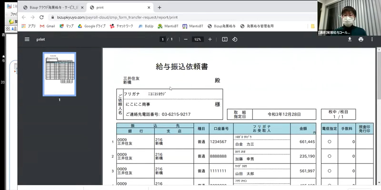This screenshot has height=190, width=381.
Task: Click recipient name 白金 力三
Action: click(x=244, y=144)
